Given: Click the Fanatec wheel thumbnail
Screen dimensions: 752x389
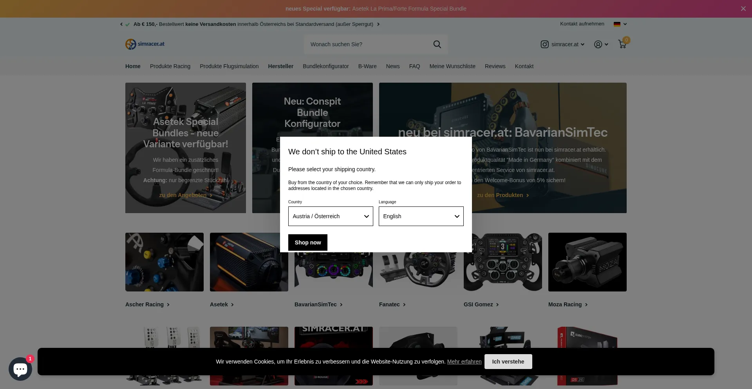Looking at the screenshot, I should [418, 271].
